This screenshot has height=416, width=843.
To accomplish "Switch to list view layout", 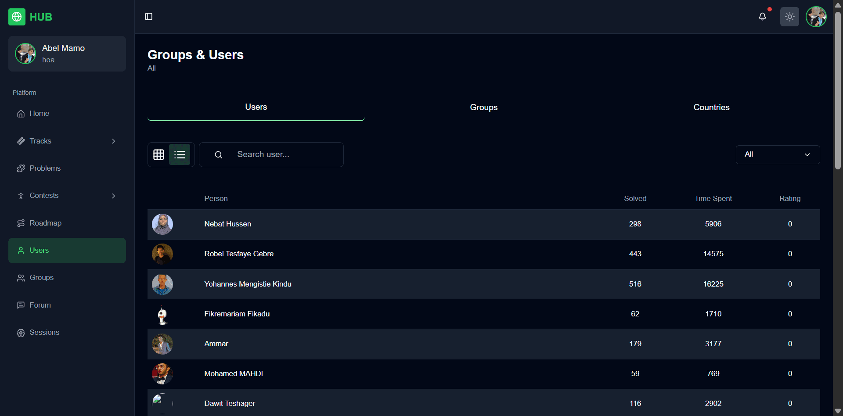I will pyautogui.click(x=180, y=154).
